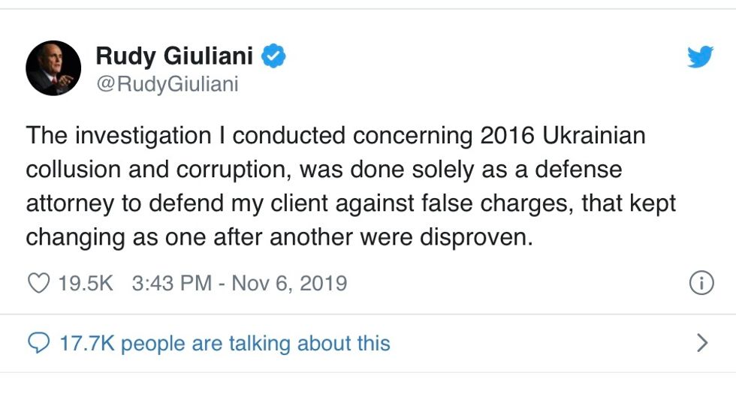Click the 17.7K replies number

coord(87,344)
